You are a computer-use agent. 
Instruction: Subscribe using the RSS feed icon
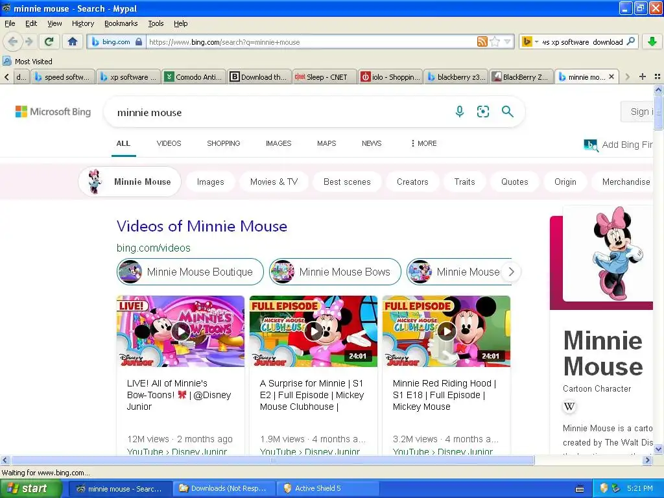pyautogui.click(x=482, y=41)
